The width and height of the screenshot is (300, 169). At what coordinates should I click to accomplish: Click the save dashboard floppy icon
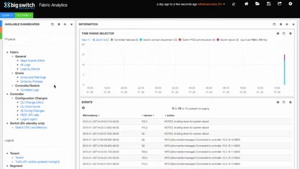coord(269,4)
